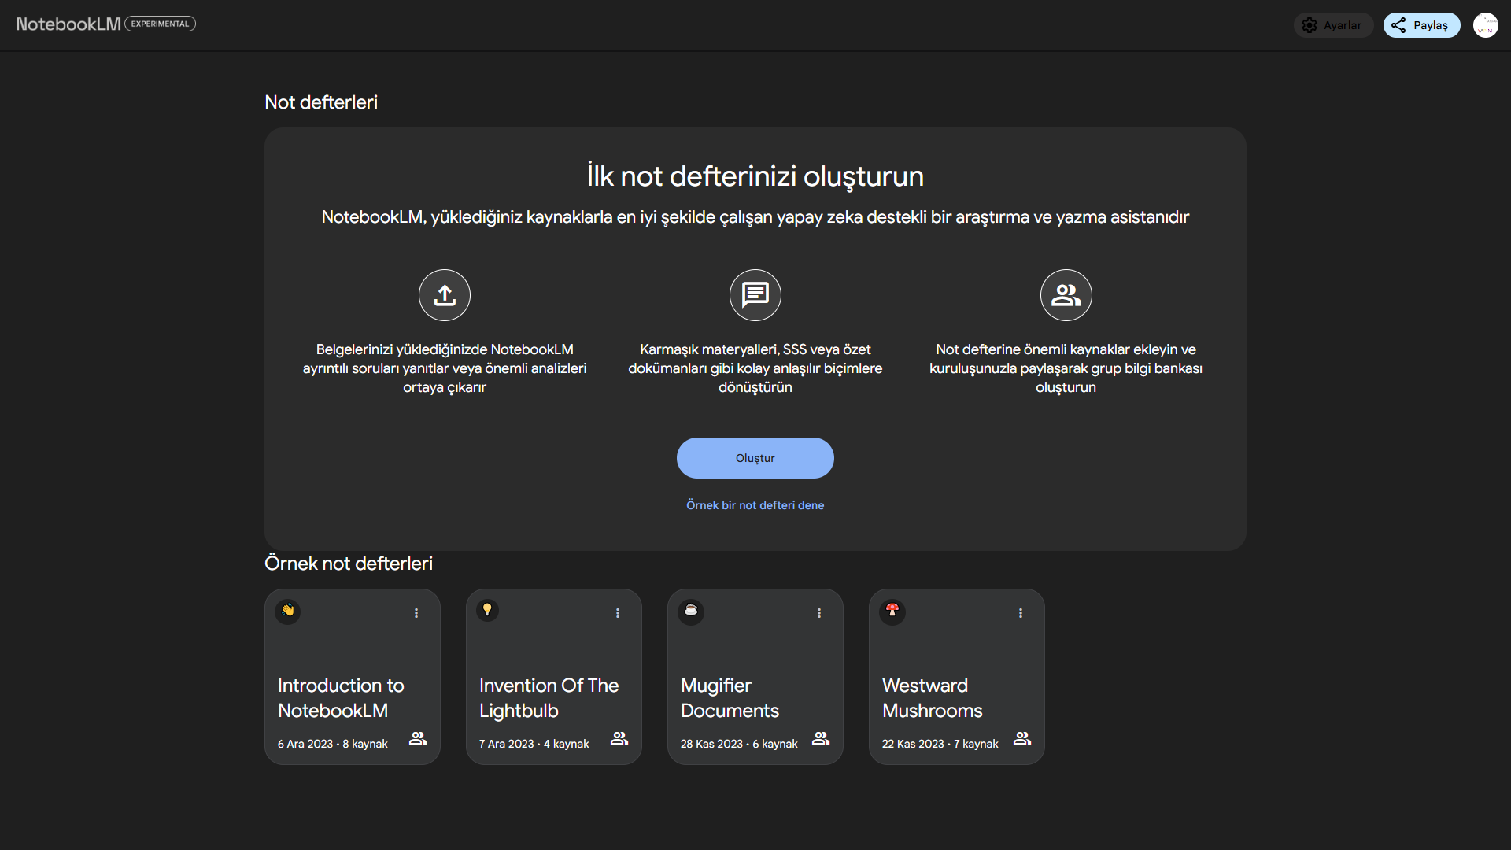The image size is (1511, 850).
Task: Click the 'Karmaşık materyalleri, SSS' description
Action: pyautogui.click(x=755, y=368)
